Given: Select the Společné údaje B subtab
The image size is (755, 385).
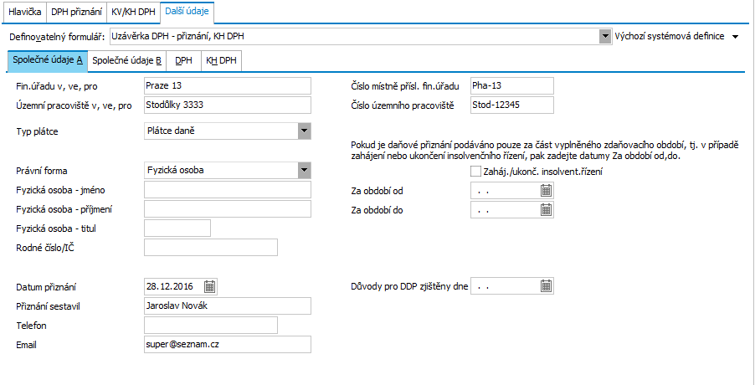Looking at the screenshot, I should pyautogui.click(x=127, y=60).
